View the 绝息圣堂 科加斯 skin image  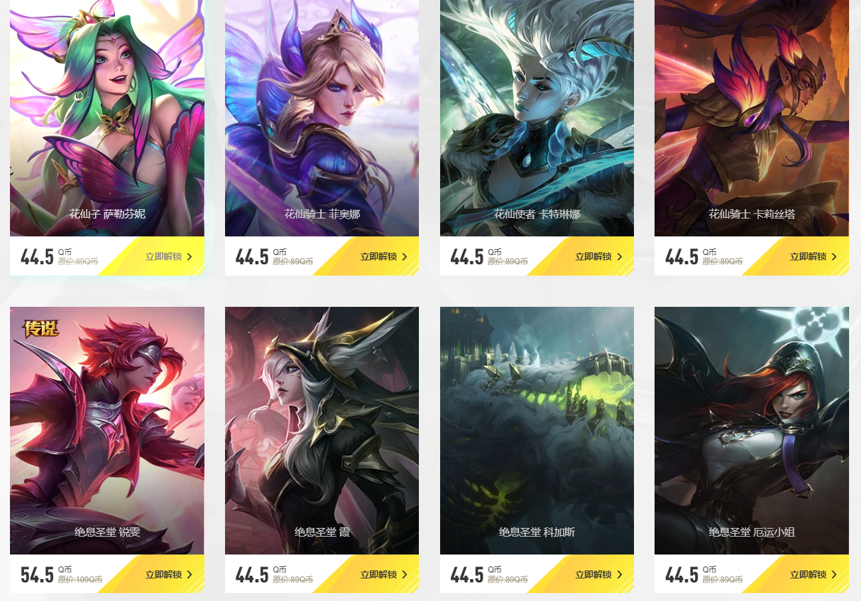[536, 430]
